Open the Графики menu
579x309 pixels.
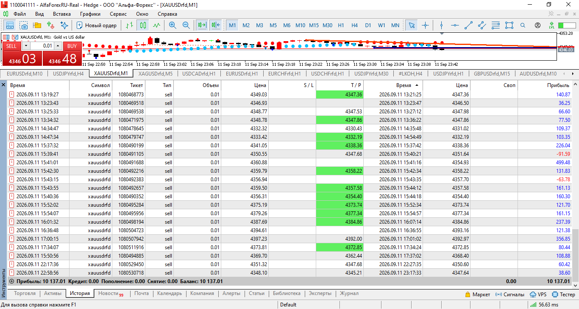[90, 14]
